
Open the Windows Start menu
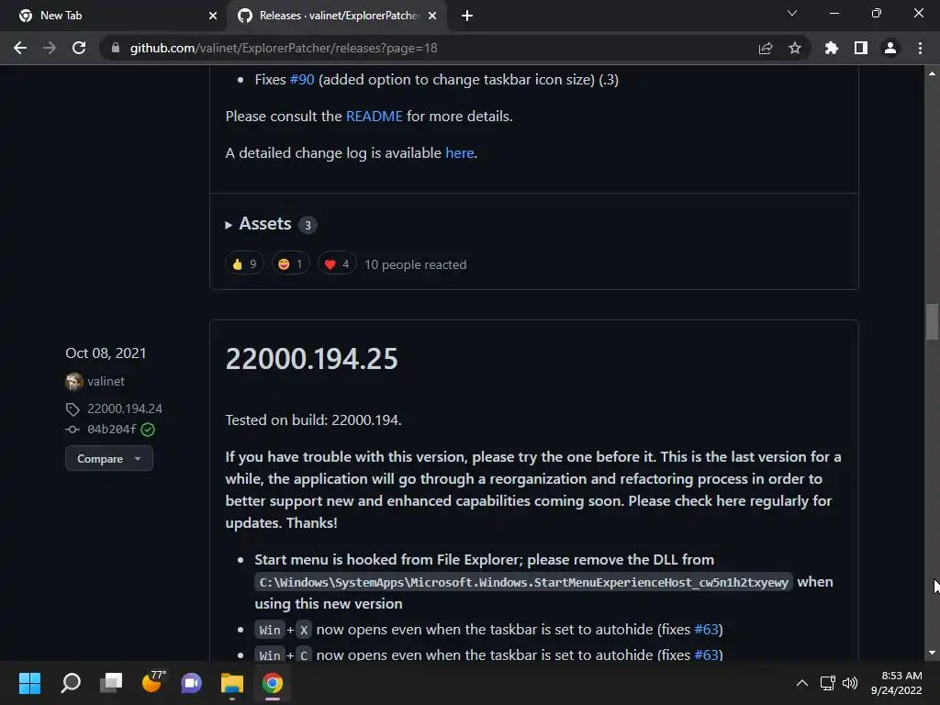[29, 683]
